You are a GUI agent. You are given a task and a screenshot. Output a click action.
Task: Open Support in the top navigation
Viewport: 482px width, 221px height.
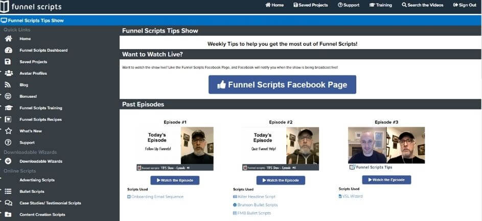click(349, 5)
